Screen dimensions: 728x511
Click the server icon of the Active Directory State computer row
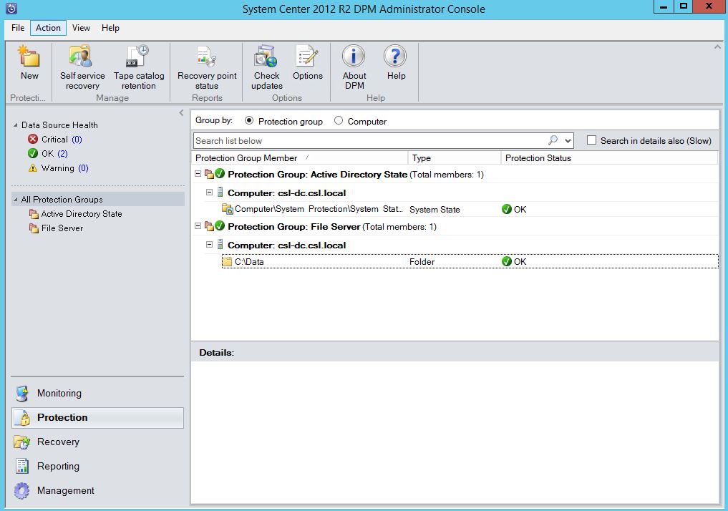[x=220, y=193]
